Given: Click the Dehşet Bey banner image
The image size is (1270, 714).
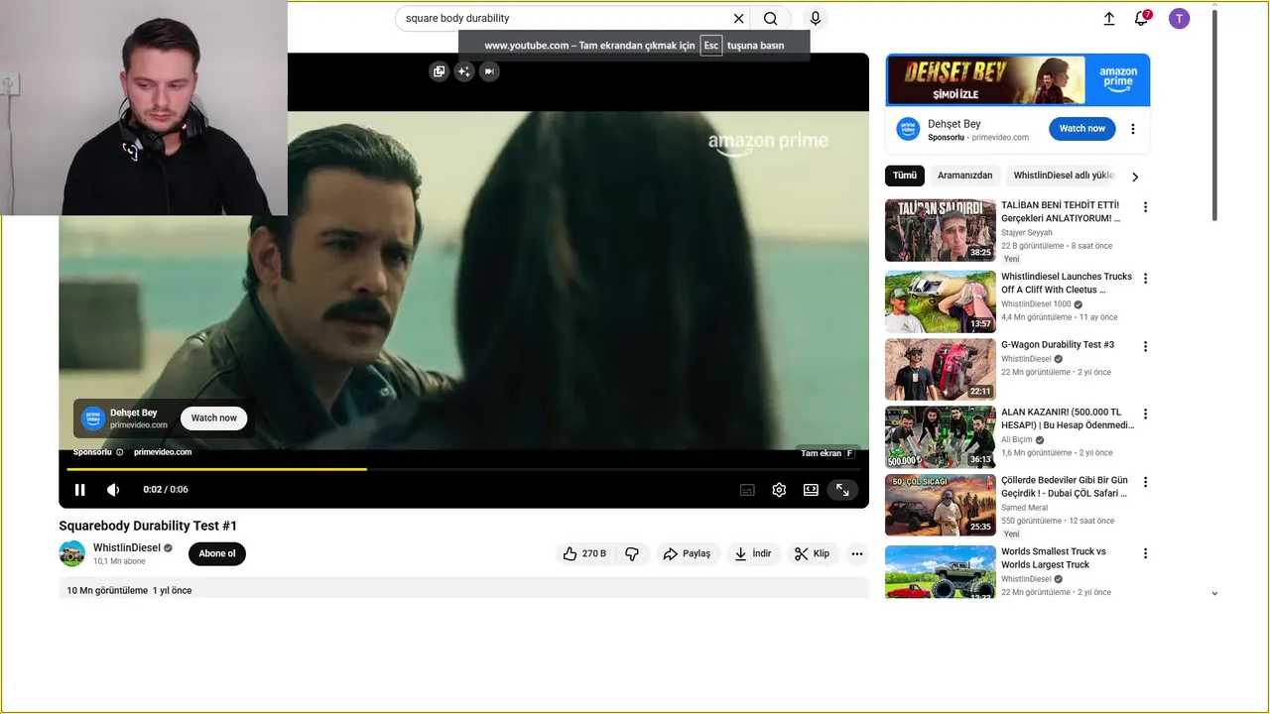Looking at the screenshot, I should (1017, 79).
